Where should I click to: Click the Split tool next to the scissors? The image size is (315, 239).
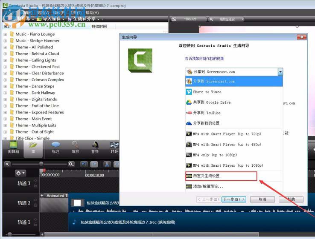(x=117, y=164)
